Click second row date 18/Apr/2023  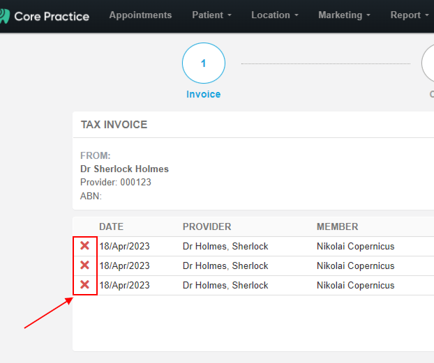(125, 265)
